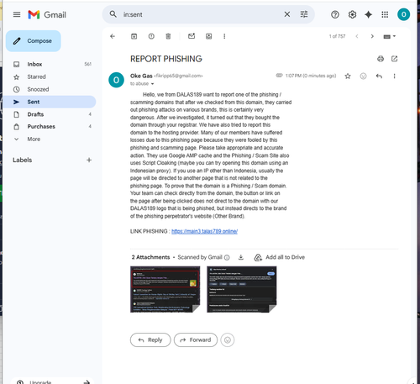The width and height of the screenshot is (420, 384).
Task: Open the first attachment thumbnail with the red box
Action: point(165,289)
